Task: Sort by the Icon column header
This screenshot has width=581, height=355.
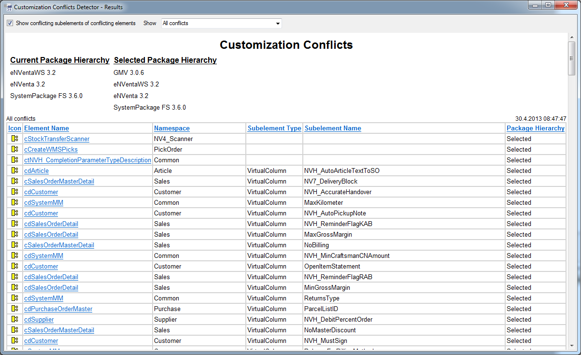Action: (x=15, y=128)
